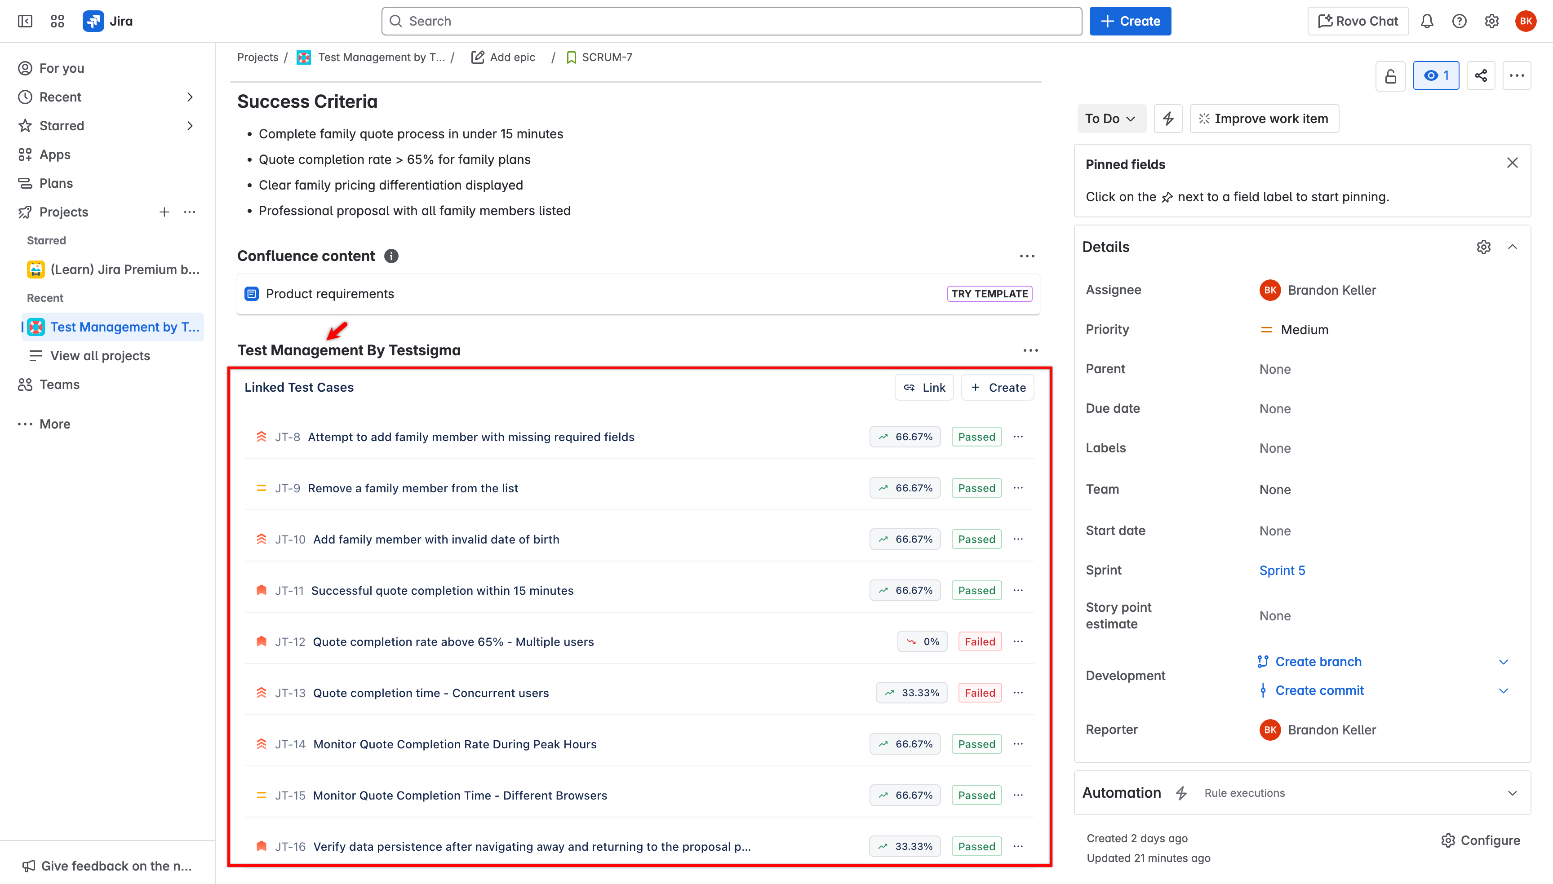This screenshot has width=1553, height=884.
Task: Expand the Recent menu in sidebar
Action: point(190,97)
